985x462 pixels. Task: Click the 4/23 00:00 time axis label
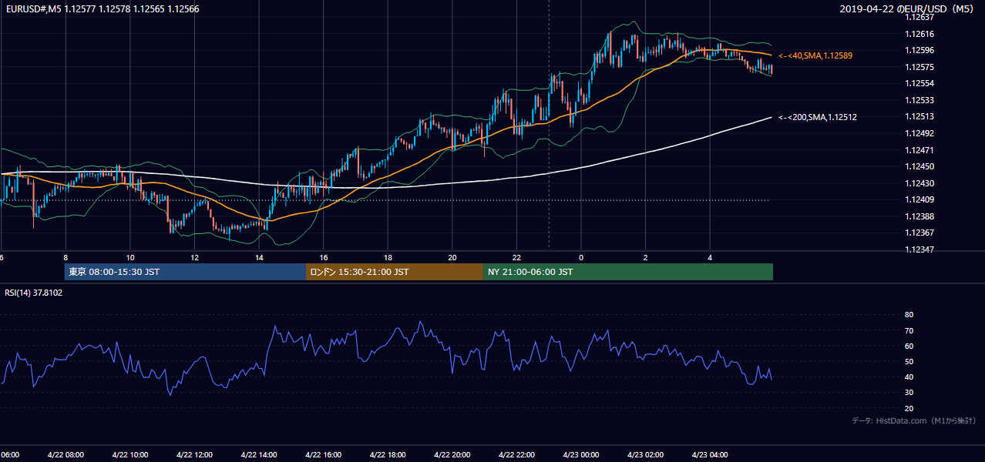point(580,455)
